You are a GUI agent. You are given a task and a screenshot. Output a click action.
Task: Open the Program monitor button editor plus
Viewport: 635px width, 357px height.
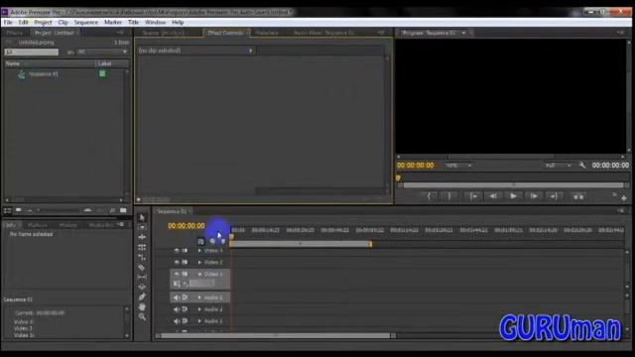click(x=624, y=198)
